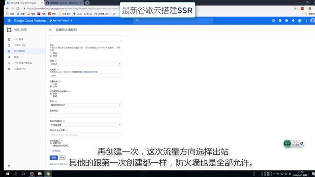Screen dimensions: 315x177
Task: Close the GitHub browser tab
Action: 81,3
